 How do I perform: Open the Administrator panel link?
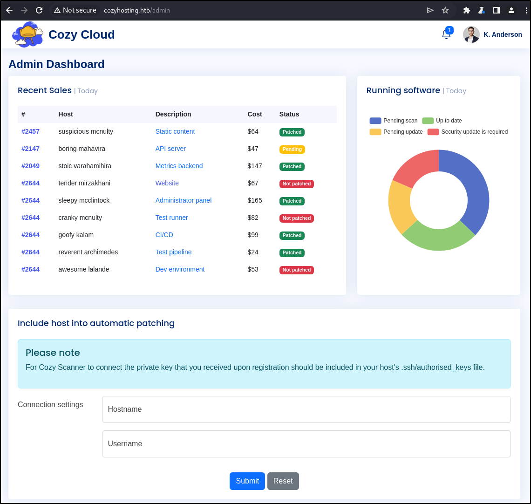pyautogui.click(x=183, y=200)
